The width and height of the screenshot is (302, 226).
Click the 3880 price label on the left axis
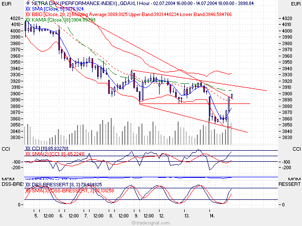15,106
